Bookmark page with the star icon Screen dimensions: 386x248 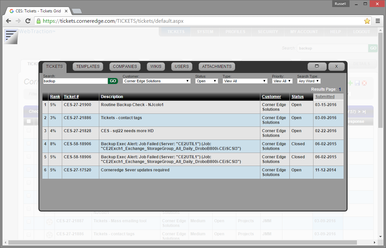367,21
